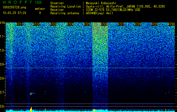This screenshot has height=112, width=177.
Task: Click the date stamp 10.03.25 07:20
Action: [14, 13]
